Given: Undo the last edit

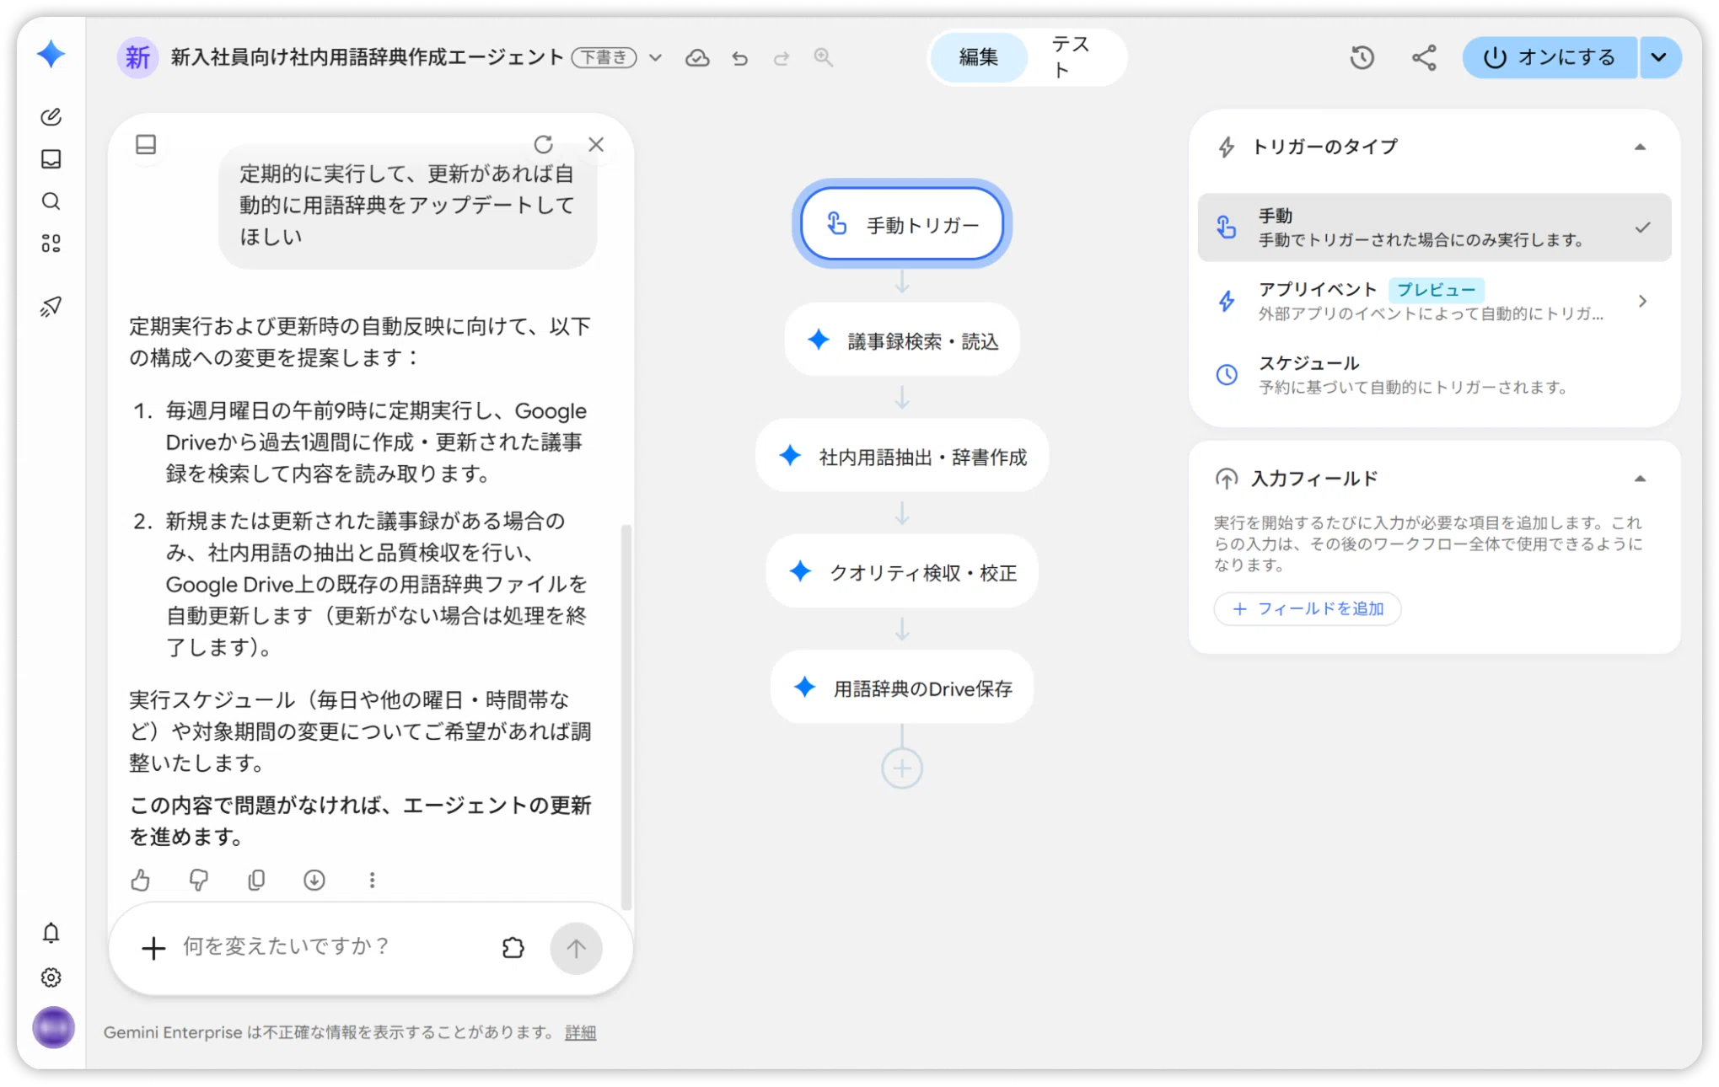Looking at the screenshot, I should (x=739, y=57).
